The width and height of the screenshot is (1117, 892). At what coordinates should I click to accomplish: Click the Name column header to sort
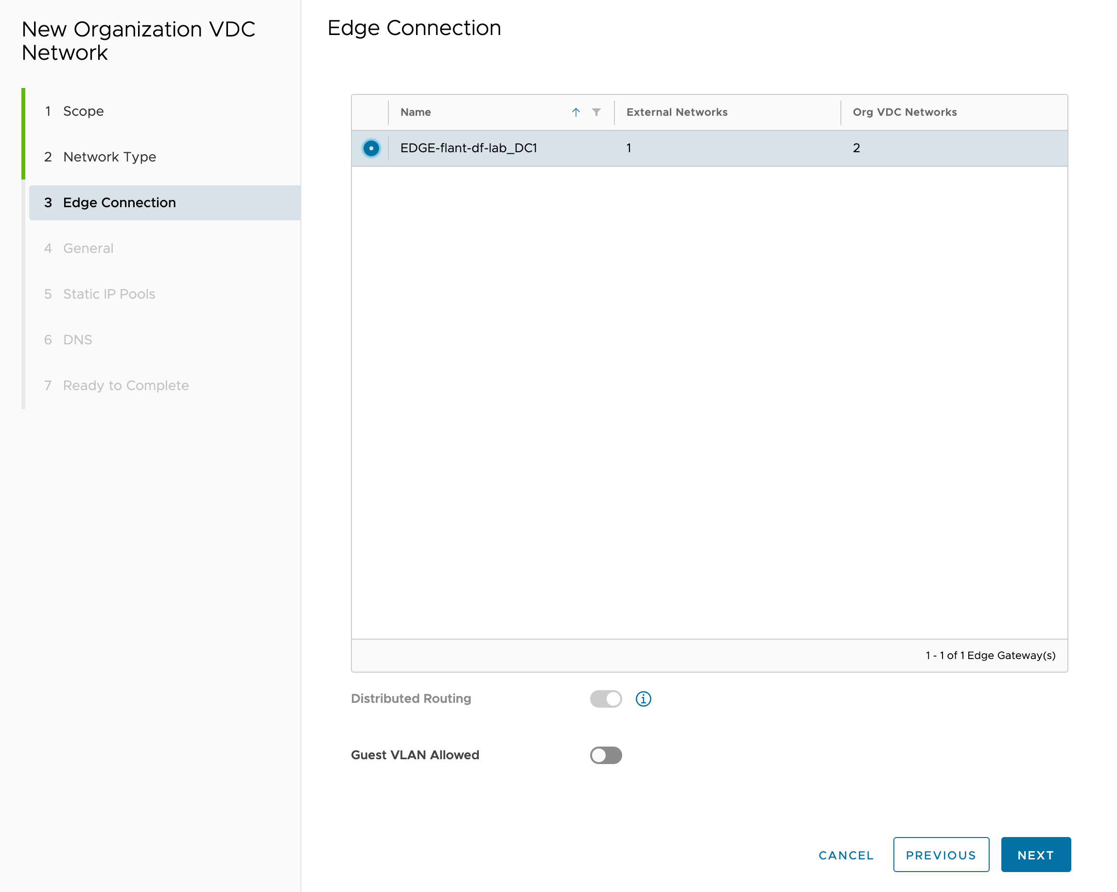coord(417,111)
